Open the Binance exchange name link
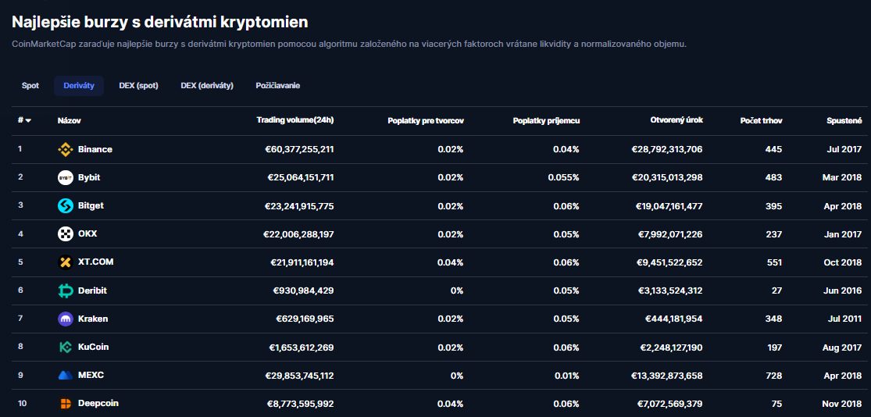 coord(95,149)
